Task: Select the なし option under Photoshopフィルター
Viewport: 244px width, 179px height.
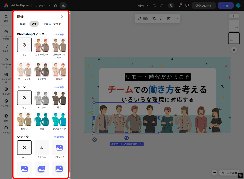Action: (24, 45)
